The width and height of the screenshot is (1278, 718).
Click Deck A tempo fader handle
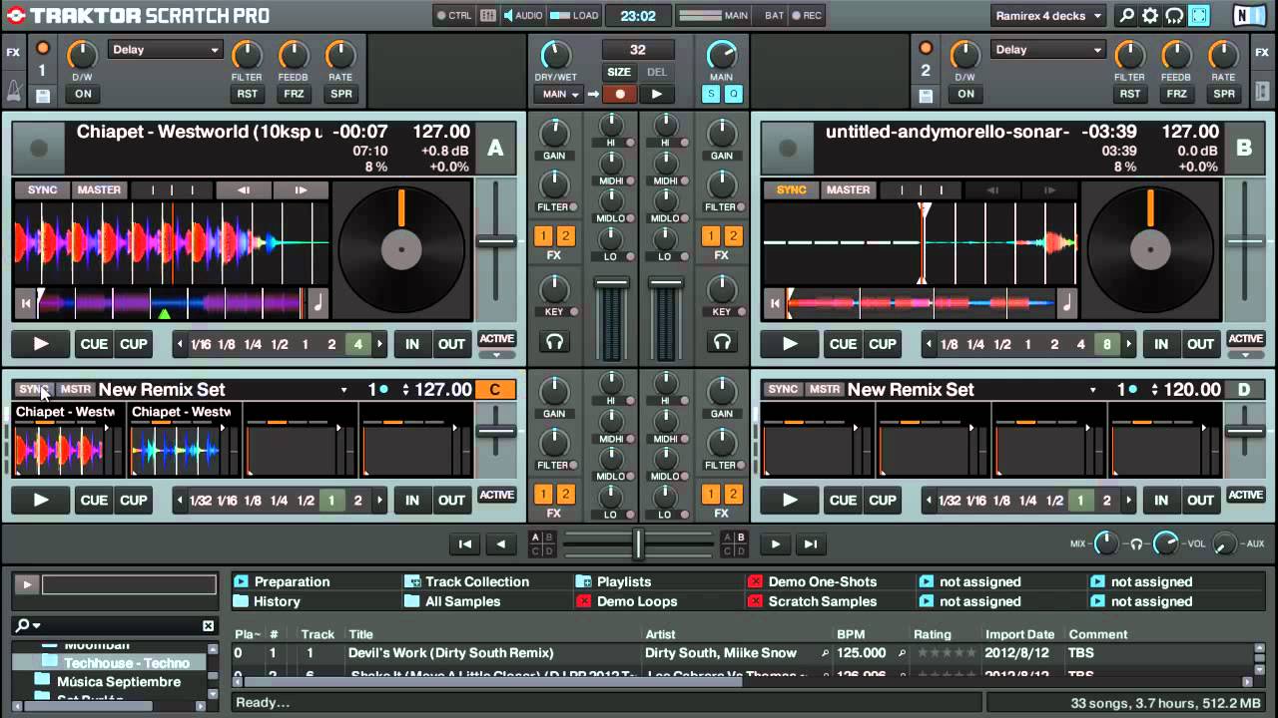coord(496,241)
